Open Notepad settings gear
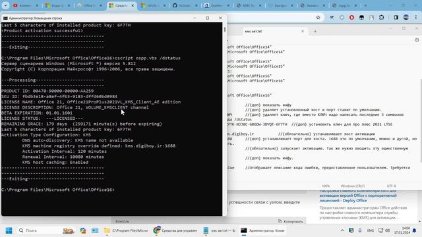Screen dimensions: 422x237 (417, 40)
